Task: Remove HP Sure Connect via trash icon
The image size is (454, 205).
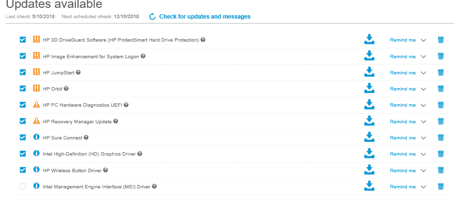Action: coord(441,137)
